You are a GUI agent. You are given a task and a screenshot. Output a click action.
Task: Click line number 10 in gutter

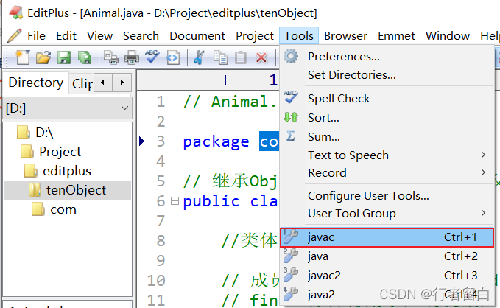[x=156, y=281]
